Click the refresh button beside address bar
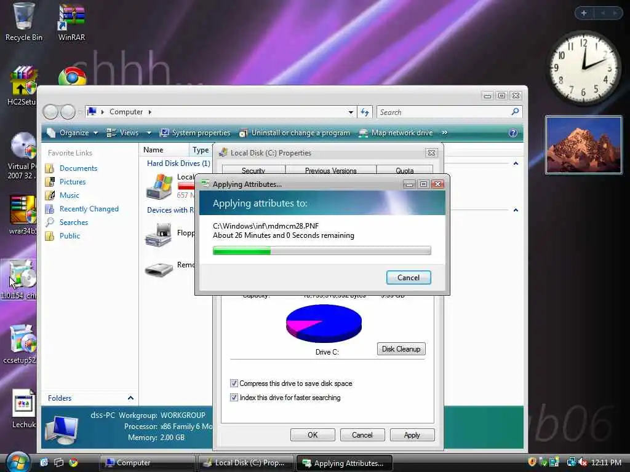The image size is (630, 472). 365,112
